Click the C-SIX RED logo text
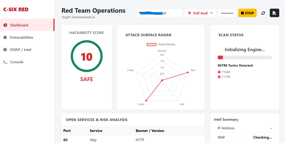This screenshot has height=143, width=285. pos(16,9)
